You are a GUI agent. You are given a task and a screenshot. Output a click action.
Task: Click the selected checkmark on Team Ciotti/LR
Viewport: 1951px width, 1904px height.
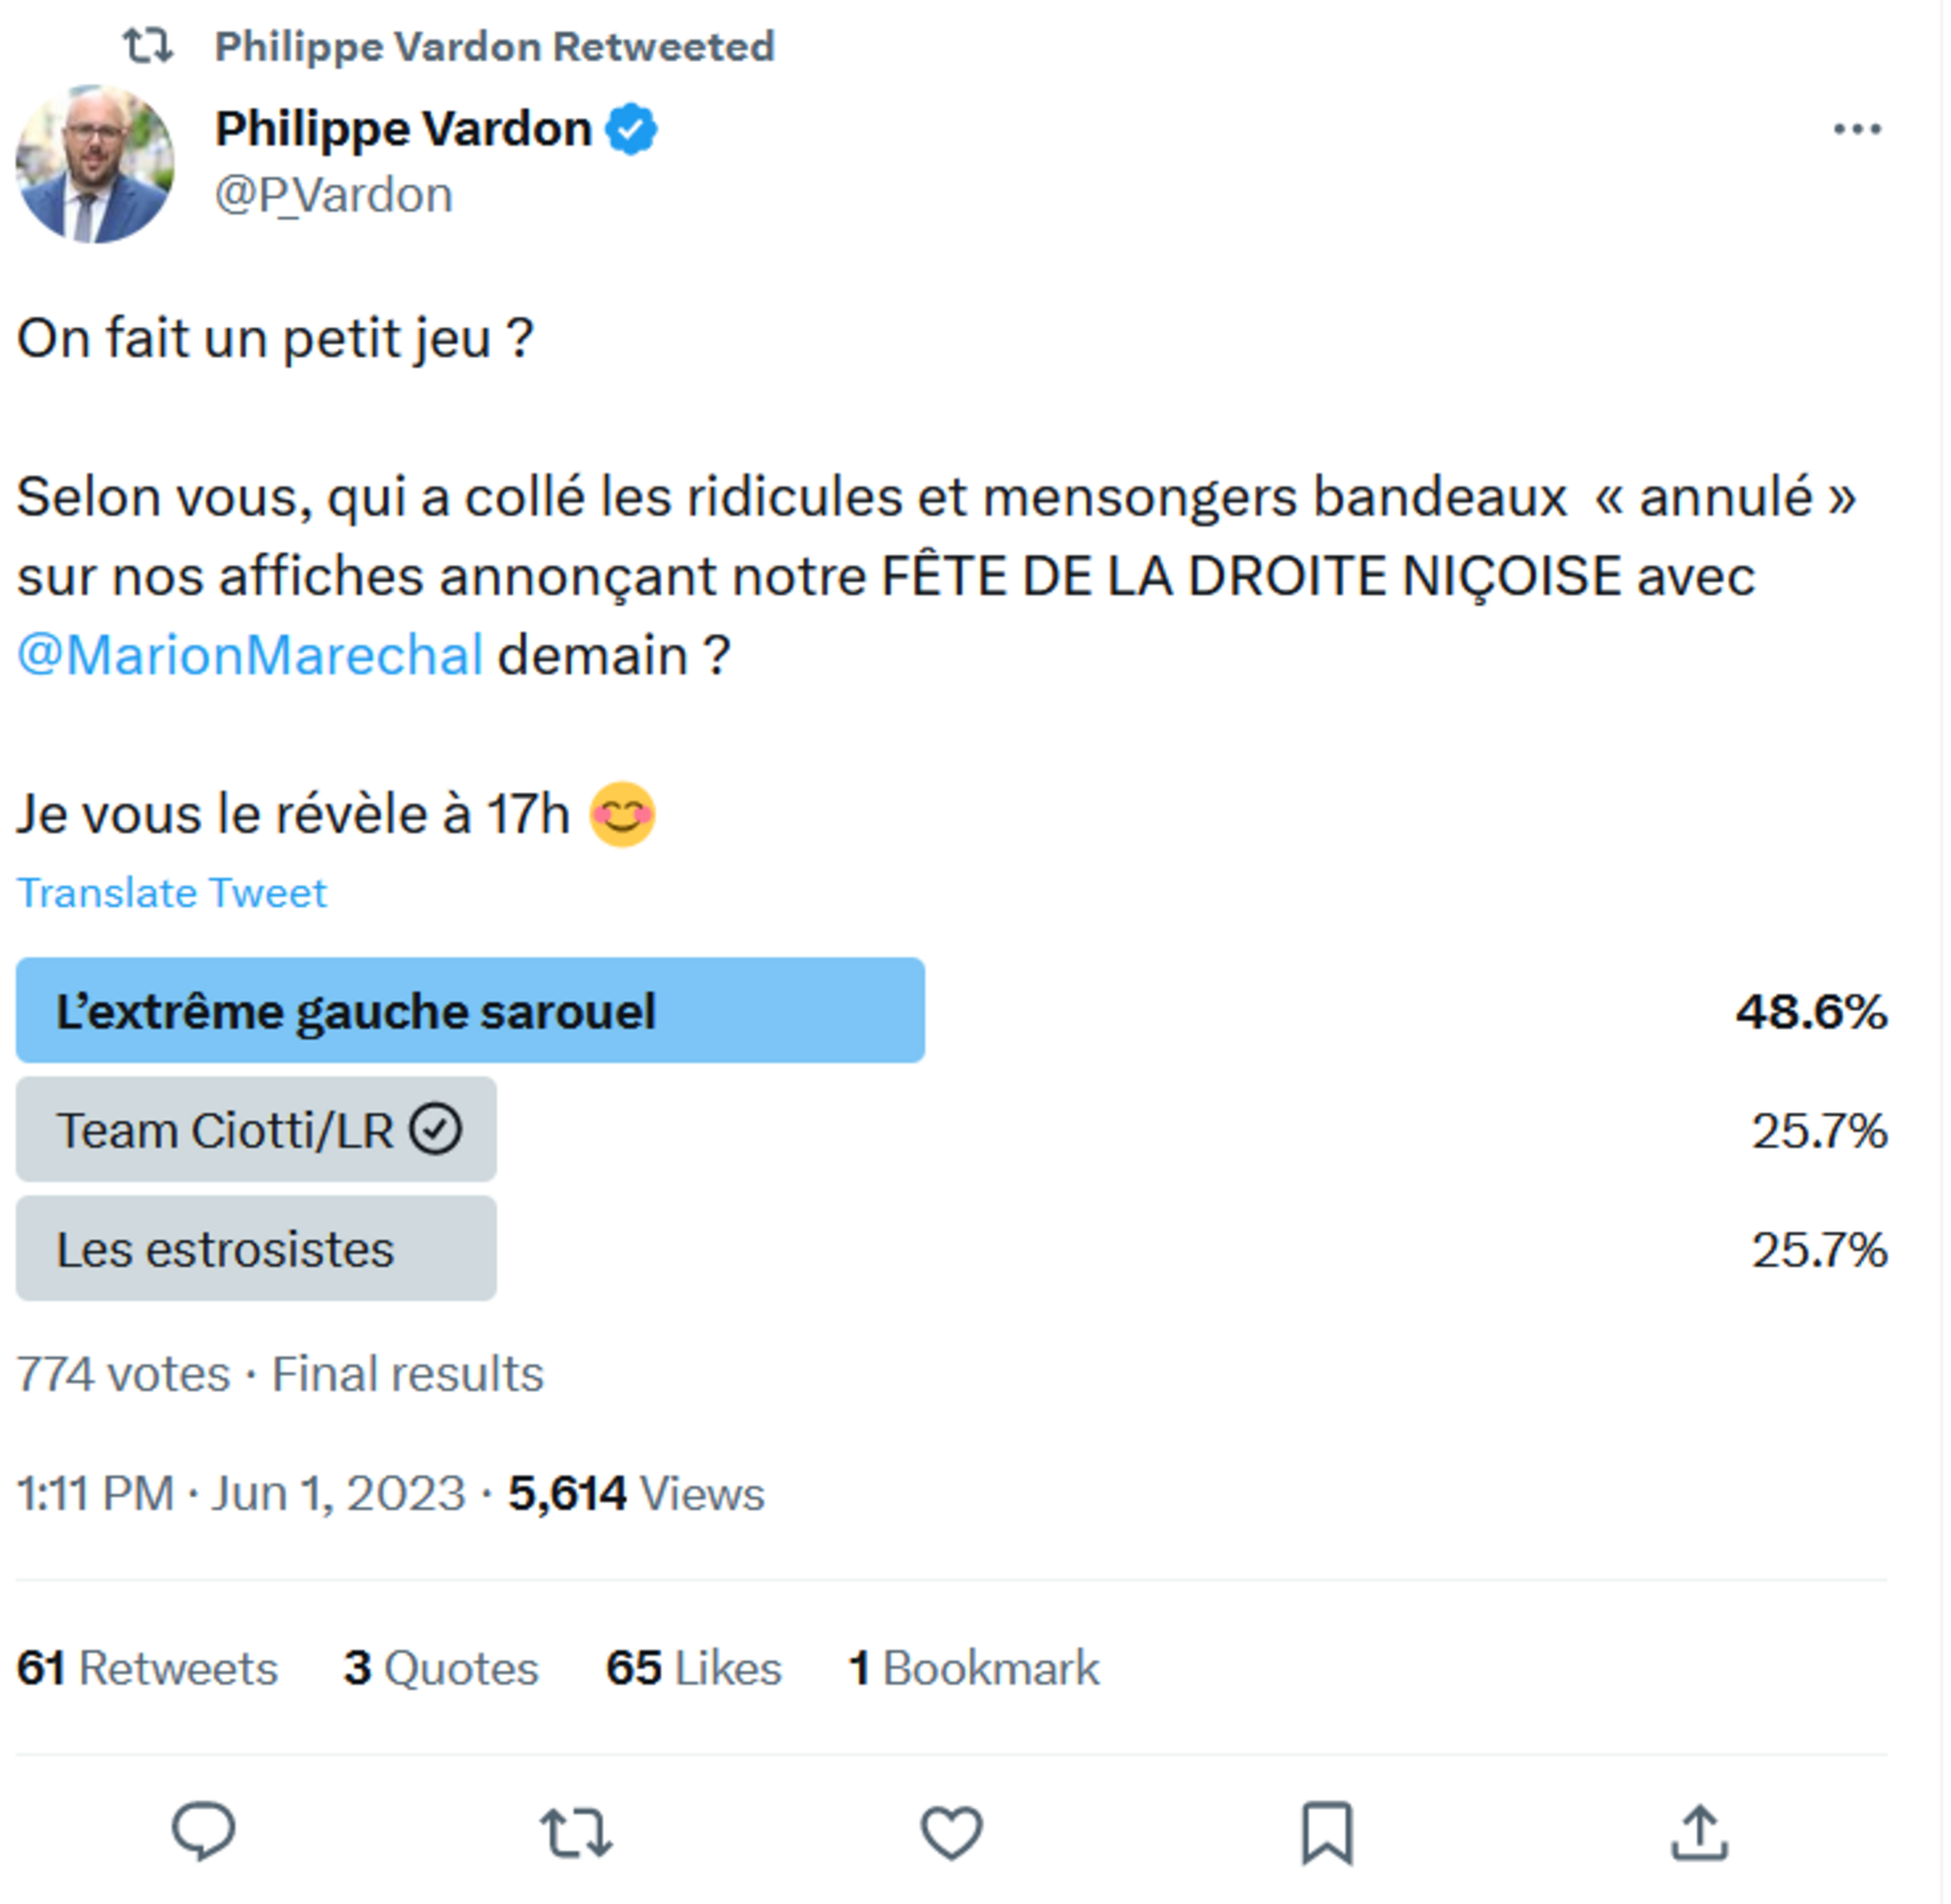(435, 1130)
